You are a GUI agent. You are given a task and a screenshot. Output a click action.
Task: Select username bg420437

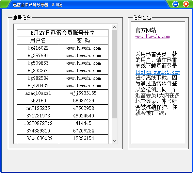[x=38, y=86]
